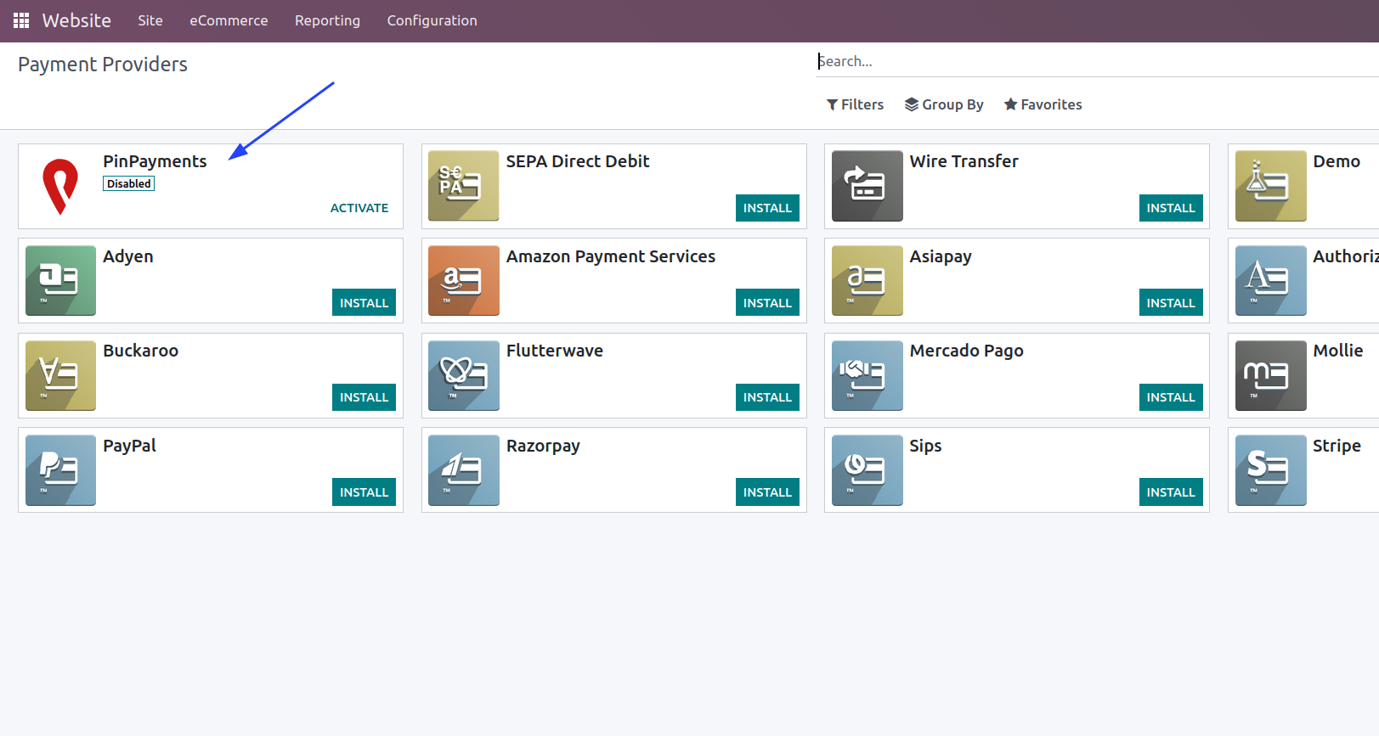The height and width of the screenshot is (736, 1379).
Task: Install the PayPal provider
Action: pyautogui.click(x=364, y=492)
